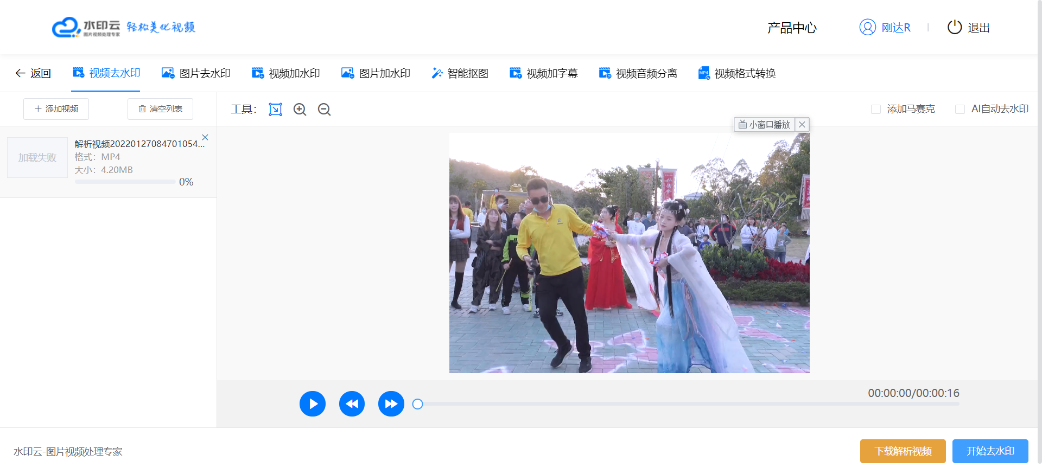Switch to the 图片加水印 tab
Image resolution: width=1042 pixels, height=474 pixels.
click(376, 73)
